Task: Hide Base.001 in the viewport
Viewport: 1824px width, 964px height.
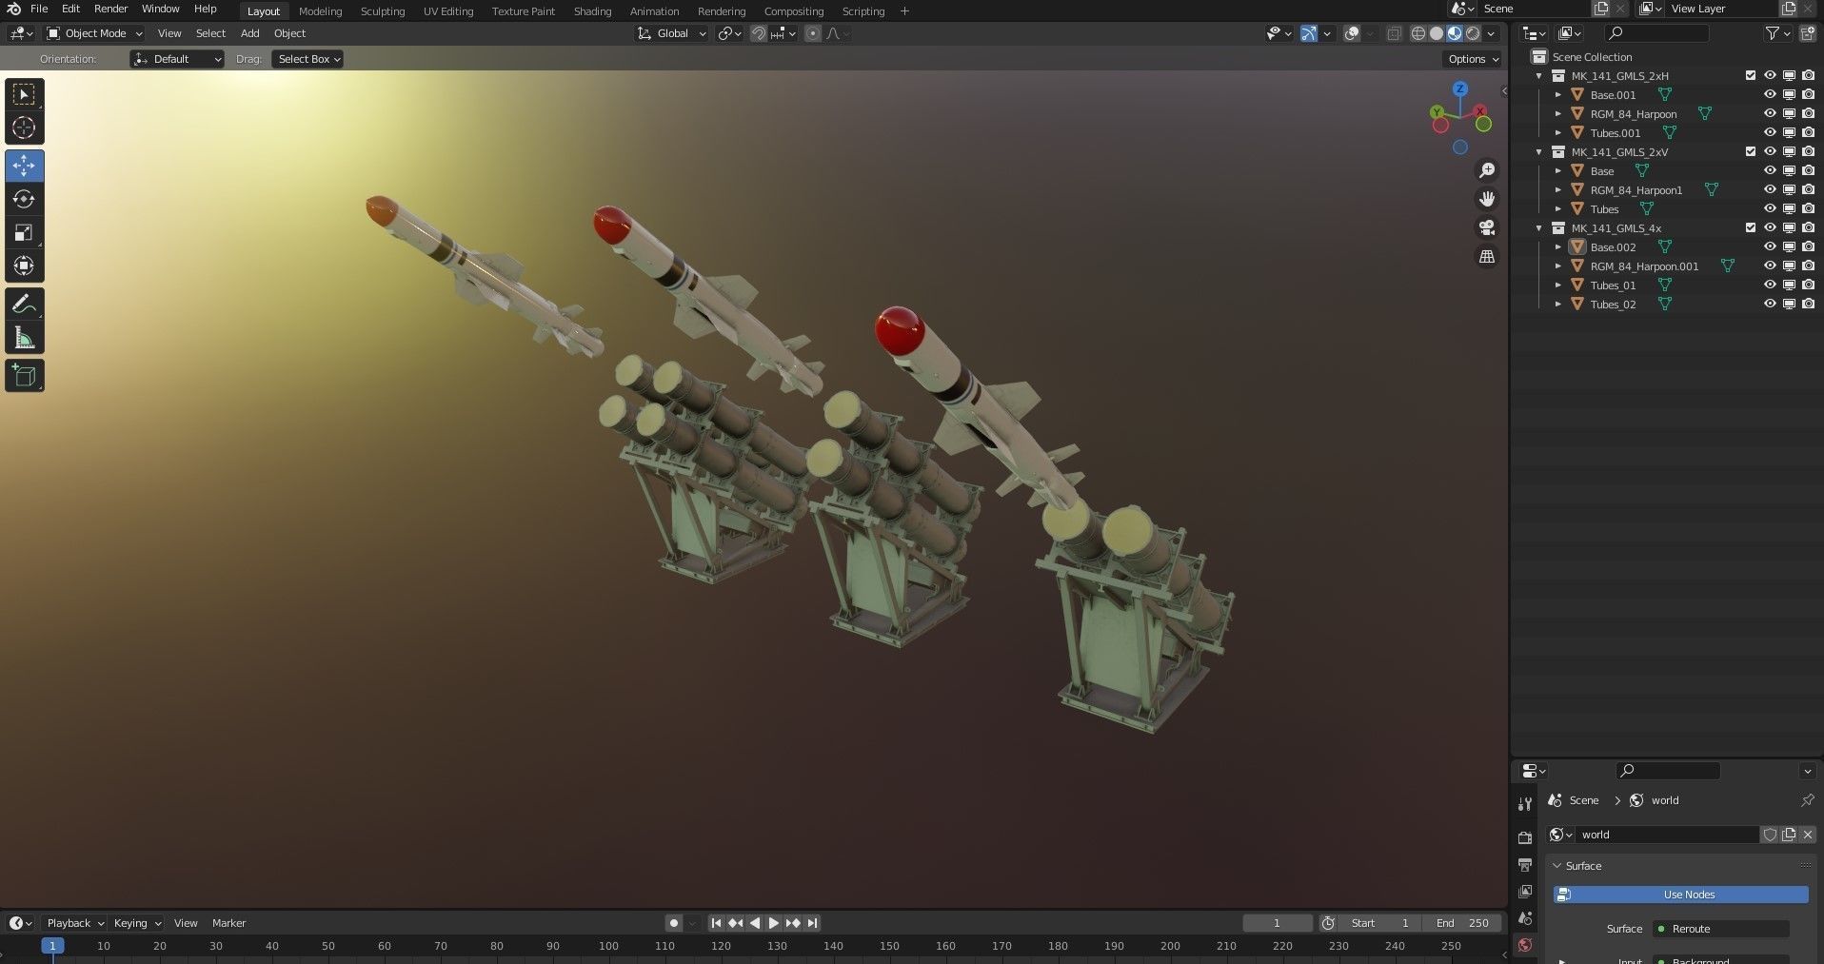Action: tap(1770, 94)
